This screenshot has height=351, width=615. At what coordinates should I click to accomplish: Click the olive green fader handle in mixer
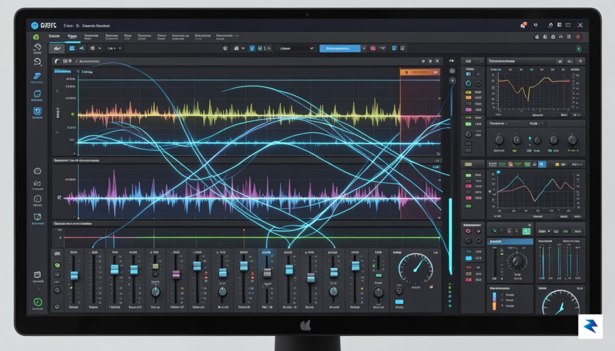(x=156, y=266)
